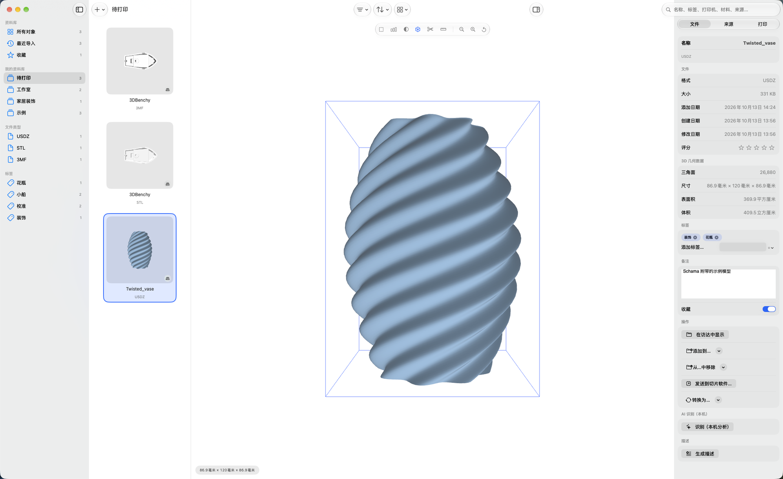Image resolution: width=783 pixels, height=479 pixels.
Task: Toggle the right inspector panel icon
Action: click(536, 9)
